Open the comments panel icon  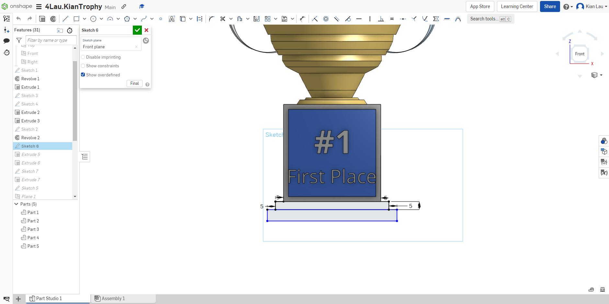click(x=6, y=41)
